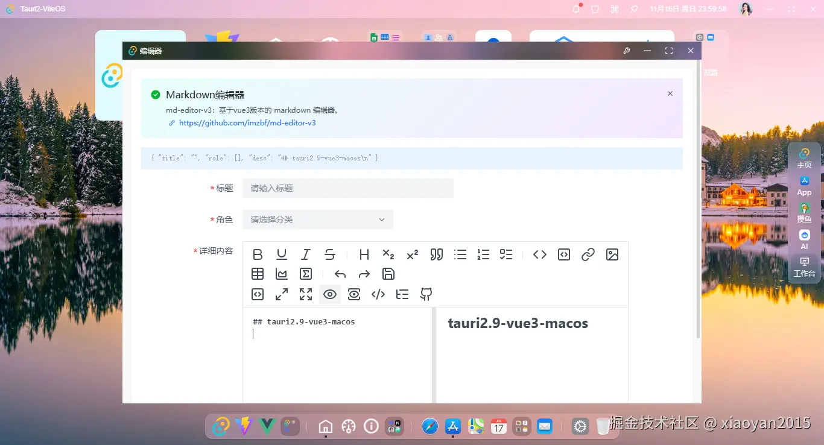Dismiss the Markdown编辑器 notice banner

point(670,93)
